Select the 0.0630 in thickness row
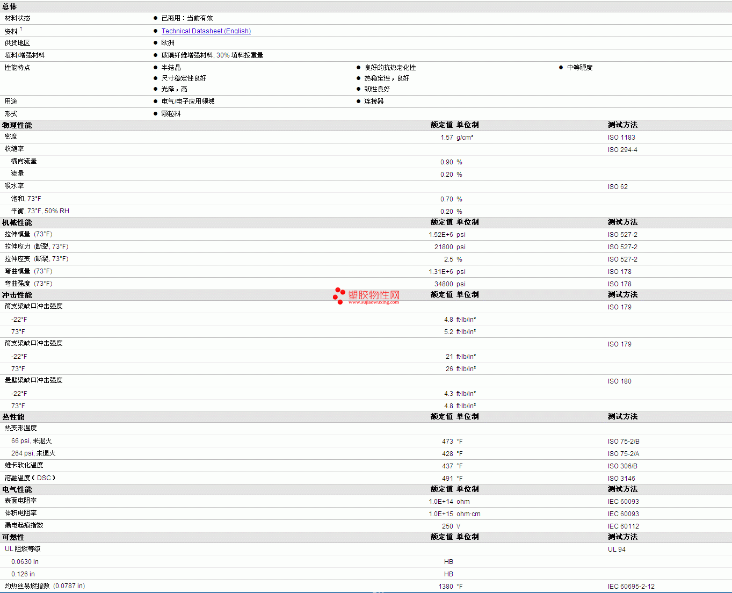The width and height of the screenshot is (732, 593). (x=25, y=562)
